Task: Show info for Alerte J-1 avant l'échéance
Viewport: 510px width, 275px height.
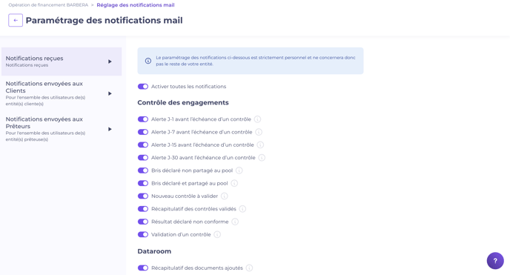Action: click(257, 119)
